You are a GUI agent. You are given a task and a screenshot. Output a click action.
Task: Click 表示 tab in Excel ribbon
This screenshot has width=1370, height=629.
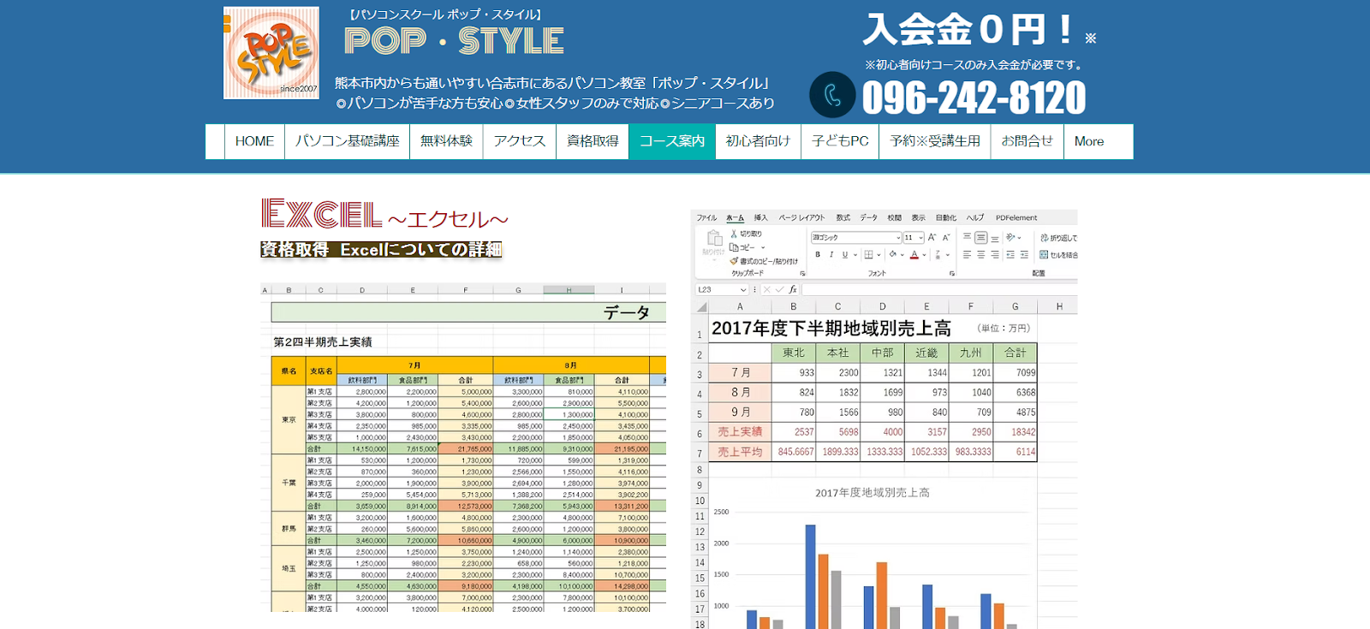click(919, 218)
